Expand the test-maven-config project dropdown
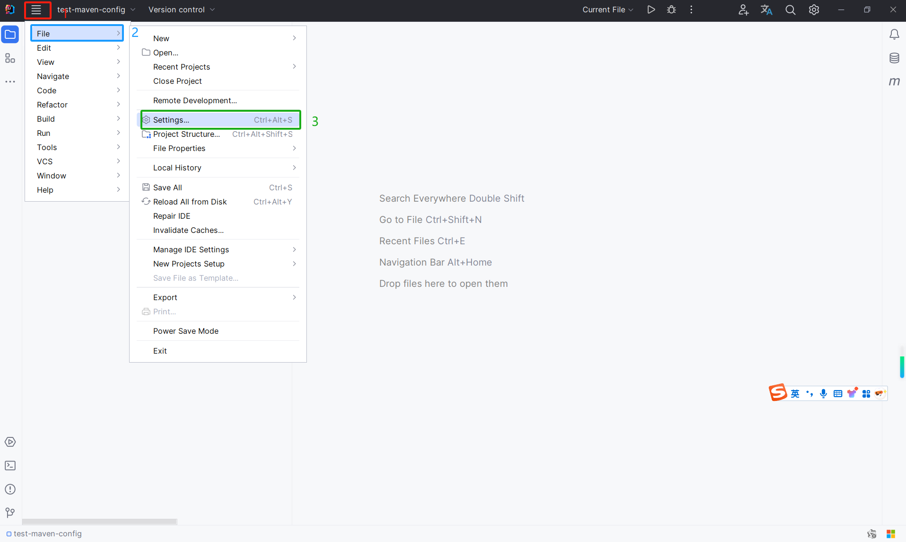 96,9
